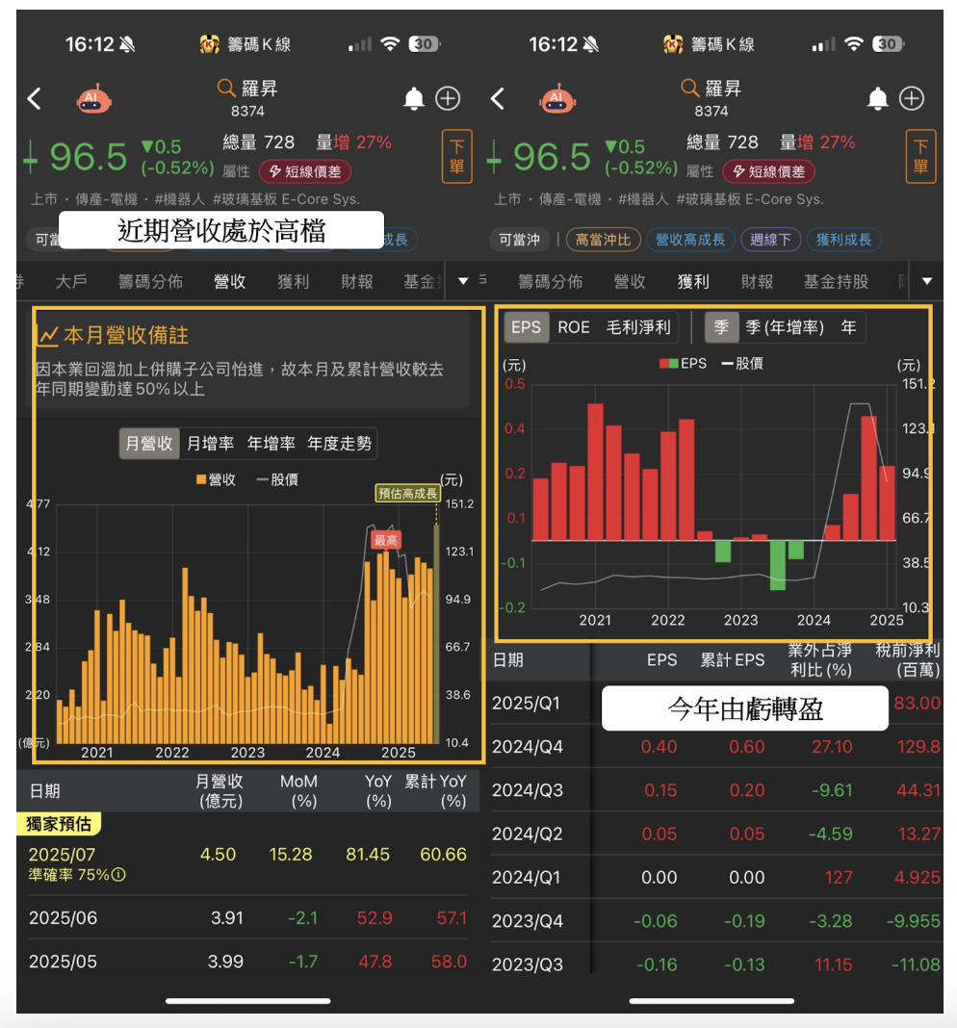This screenshot has width=957, height=1028.
Task: Tap the bell alert icon on right screen
Action: (878, 98)
